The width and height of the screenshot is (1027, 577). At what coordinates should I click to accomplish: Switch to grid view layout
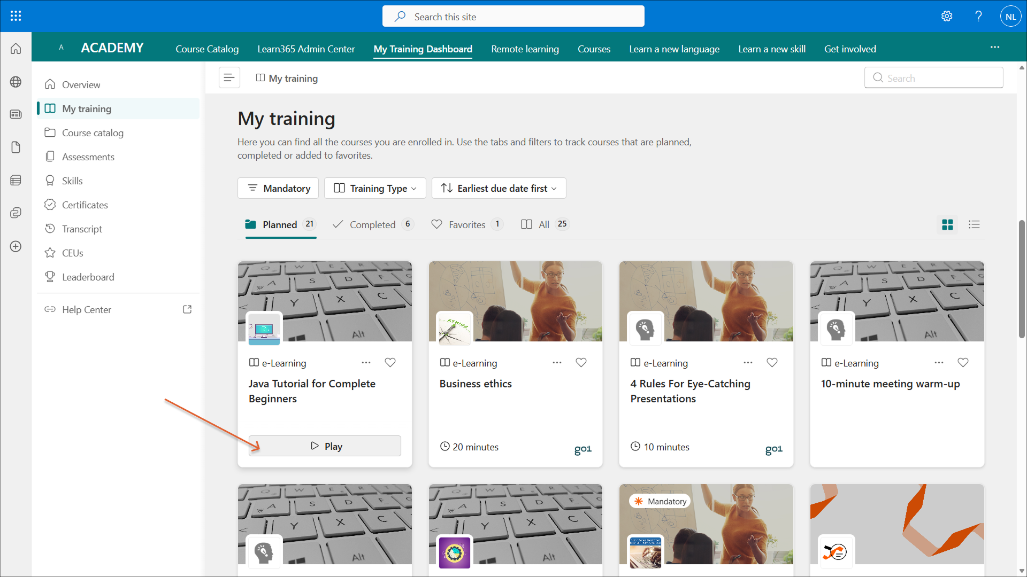(947, 224)
